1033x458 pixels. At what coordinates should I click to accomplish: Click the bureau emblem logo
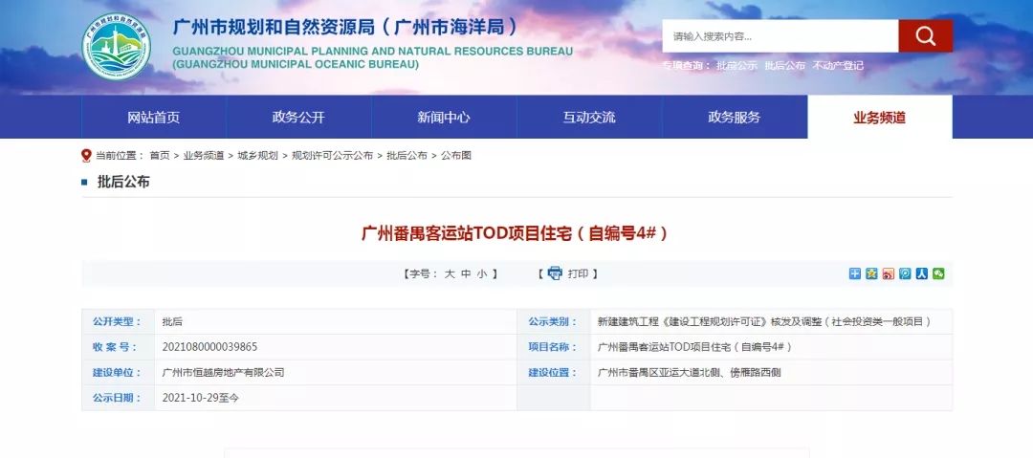116,46
